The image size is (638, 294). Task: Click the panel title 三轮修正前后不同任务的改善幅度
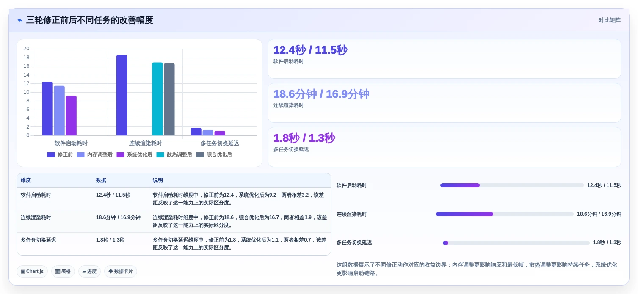[90, 20]
